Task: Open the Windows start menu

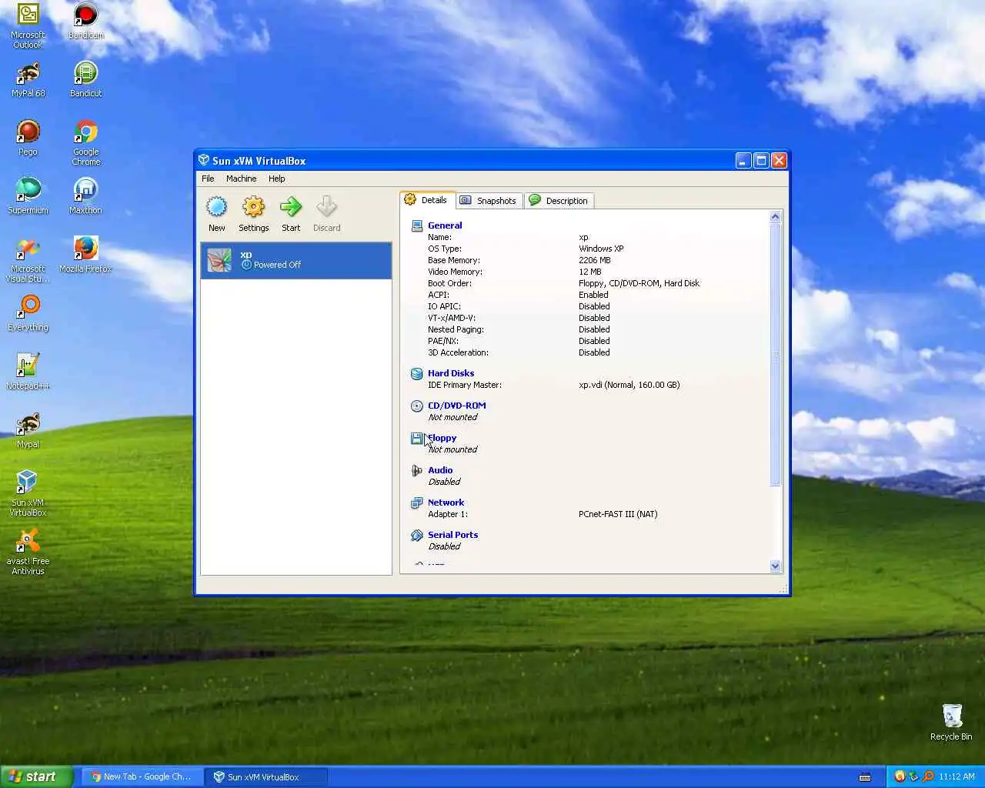Action: (37, 776)
